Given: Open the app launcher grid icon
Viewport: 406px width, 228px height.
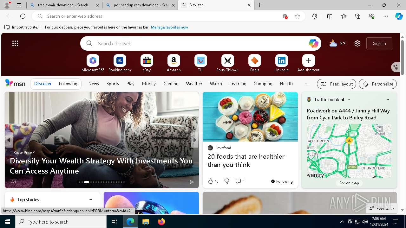Looking at the screenshot, I should click(x=15, y=43).
